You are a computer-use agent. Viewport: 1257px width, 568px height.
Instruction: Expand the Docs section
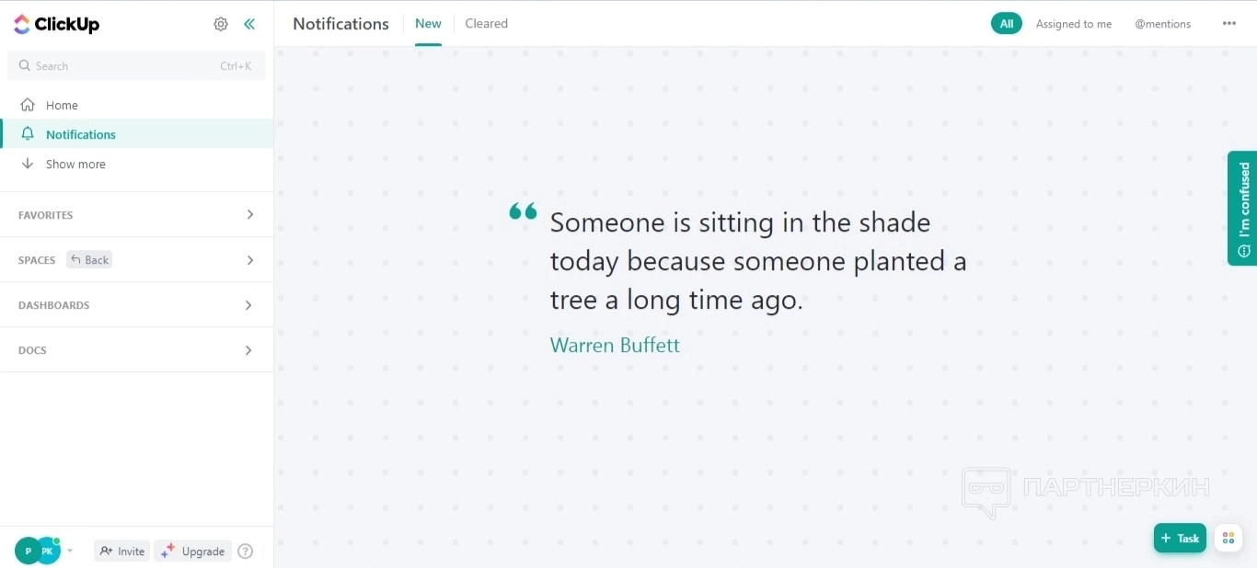pos(249,350)
